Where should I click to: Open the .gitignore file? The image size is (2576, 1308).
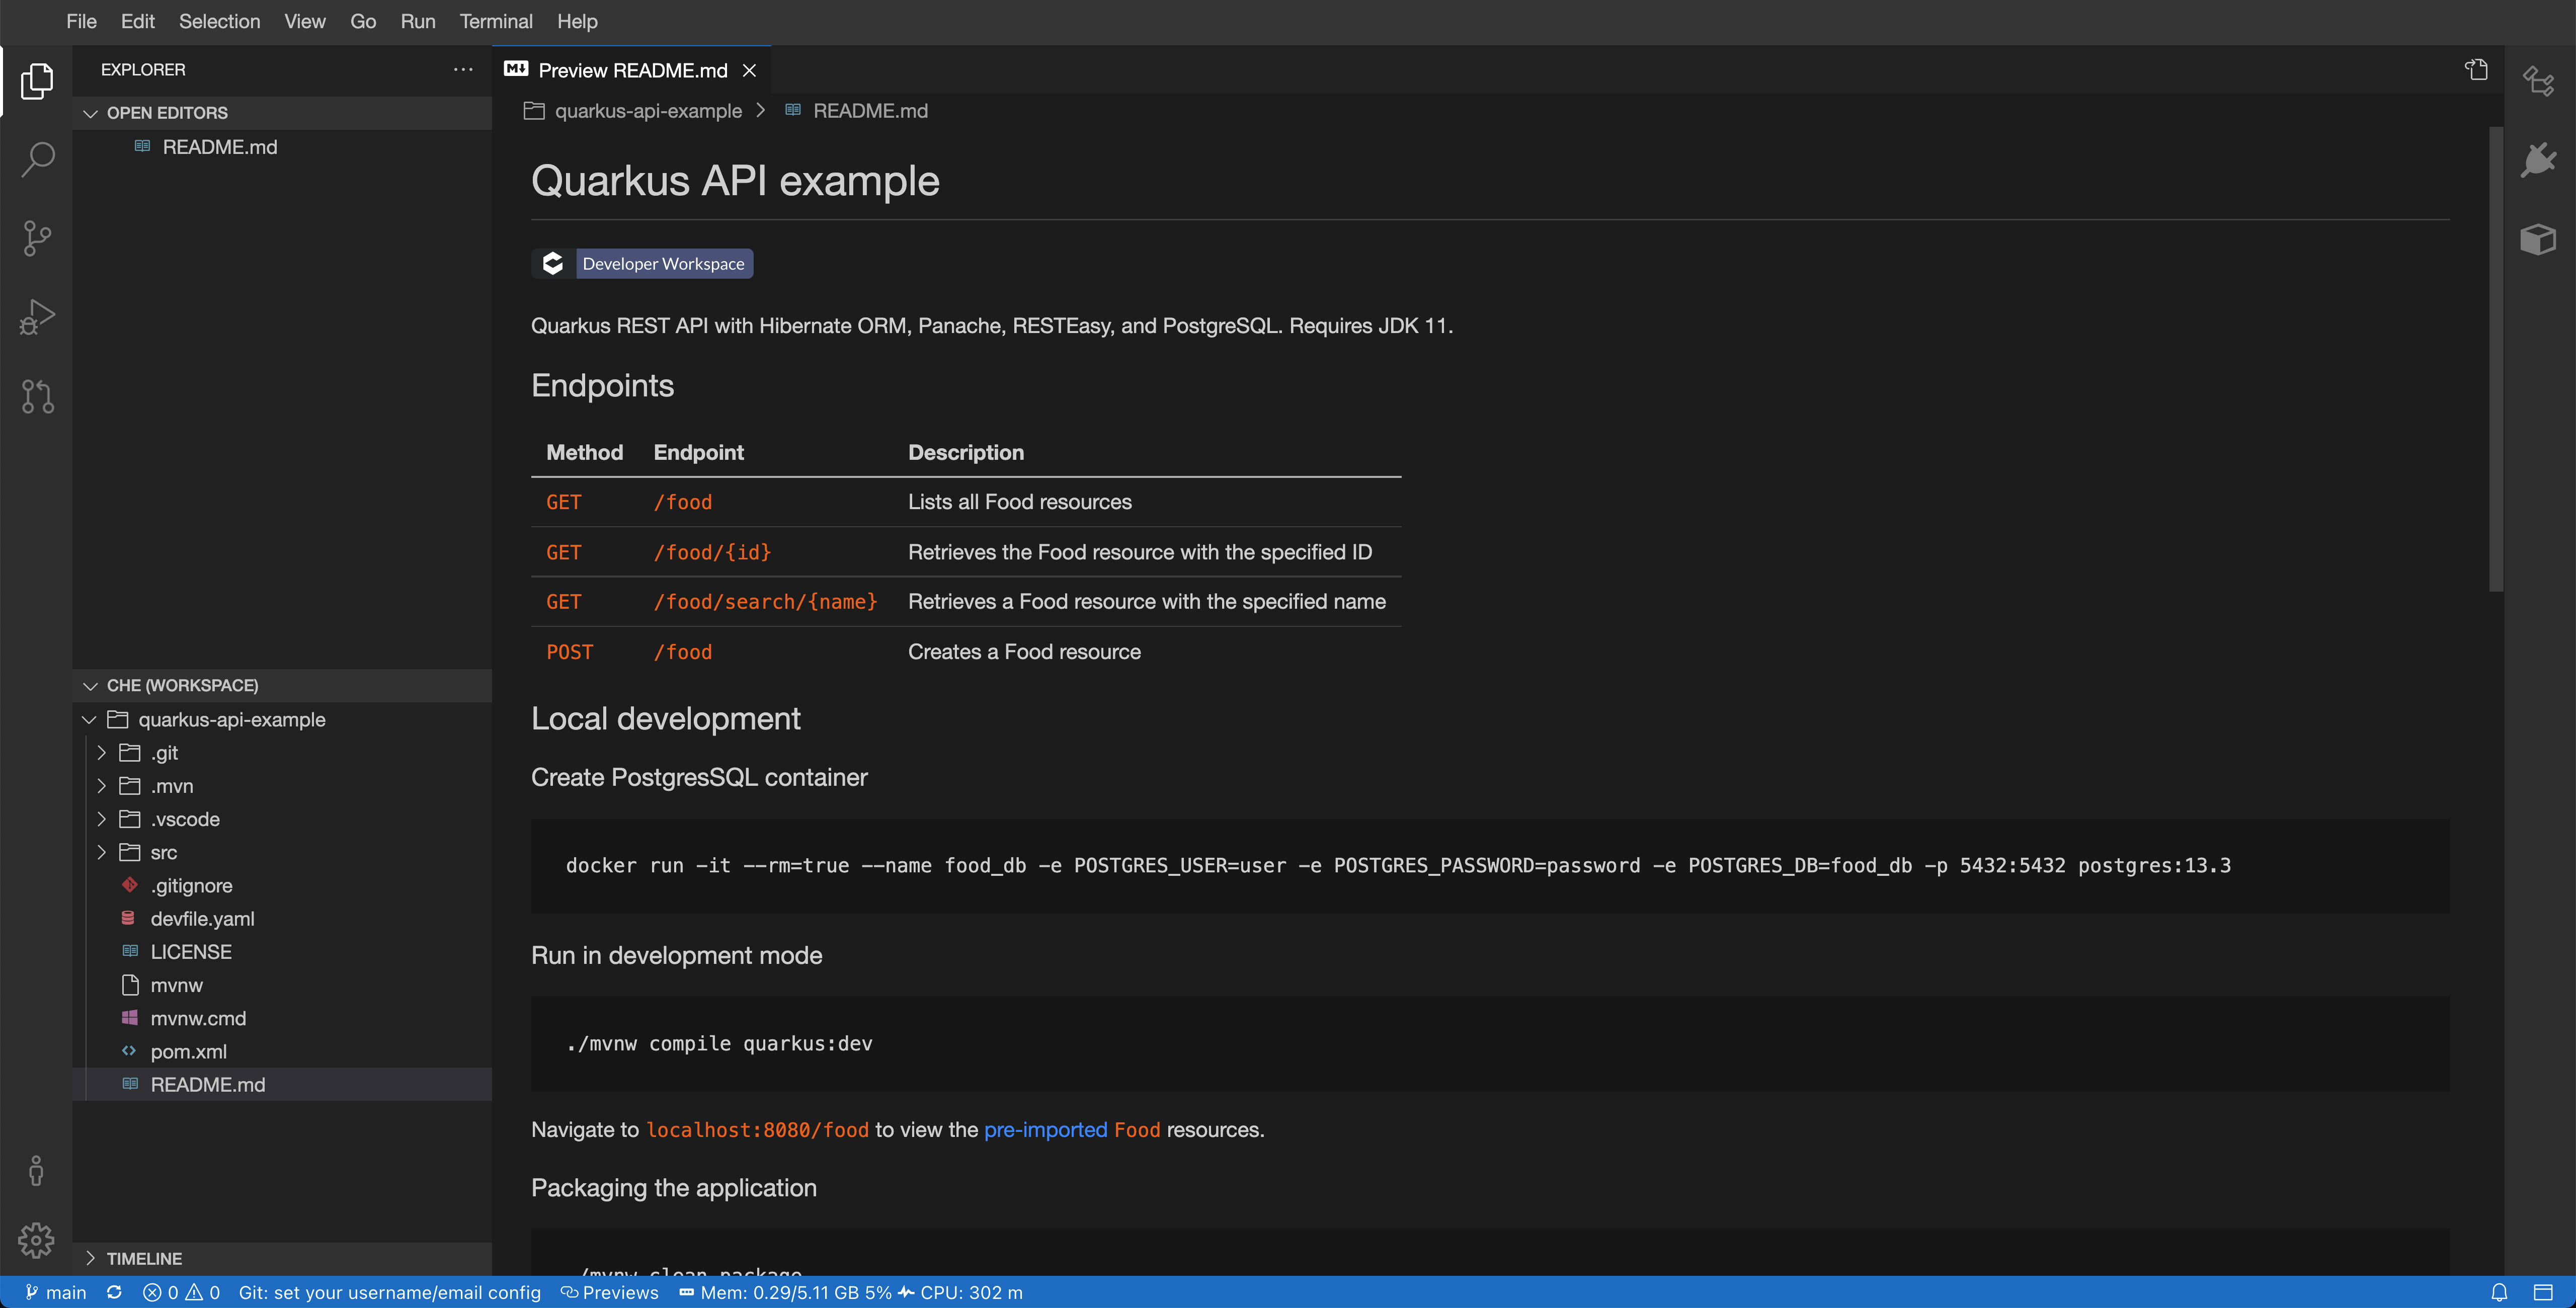pos(283,885)
